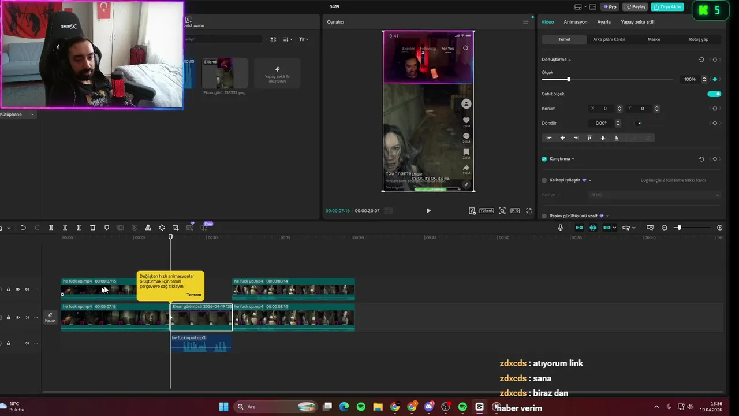Screen dimensions: 739x416
Task: Play the preview in the player
Action: tap(428, 211)
